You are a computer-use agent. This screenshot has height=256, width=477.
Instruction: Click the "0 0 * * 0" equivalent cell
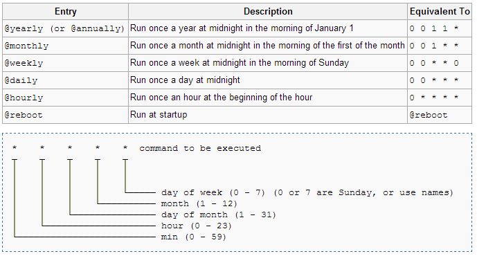point(440,63)
